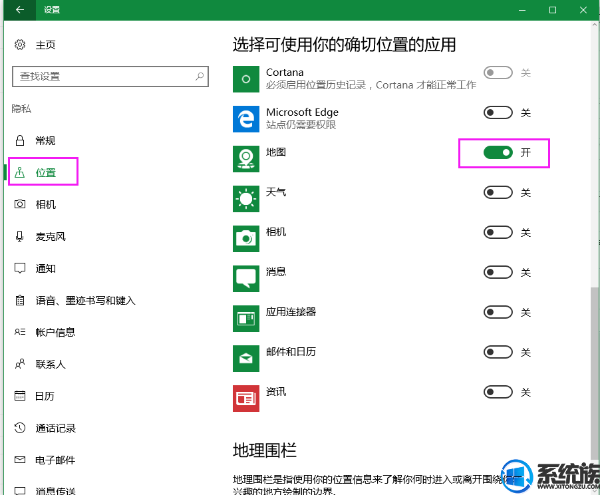Click the Call history clock icon

click(x=20, y=428)
